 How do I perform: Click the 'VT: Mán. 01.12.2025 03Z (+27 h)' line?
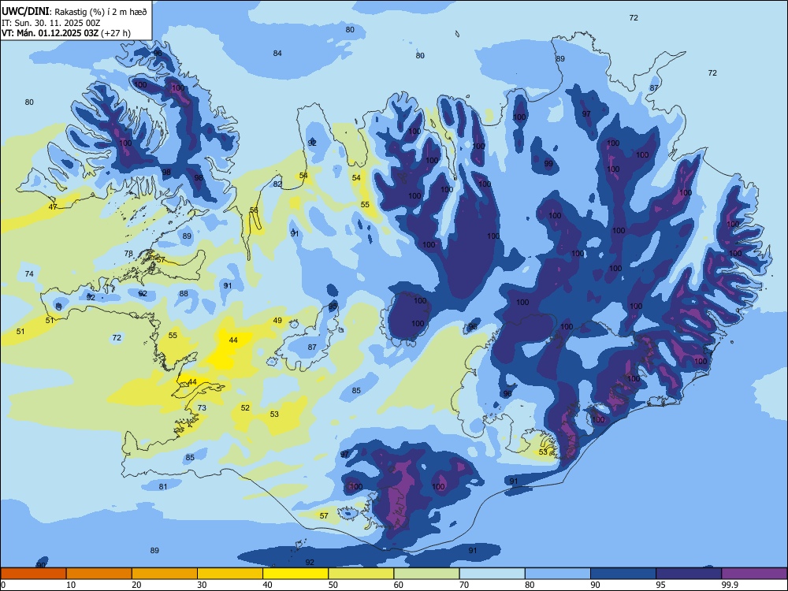(x=66, y=32)
